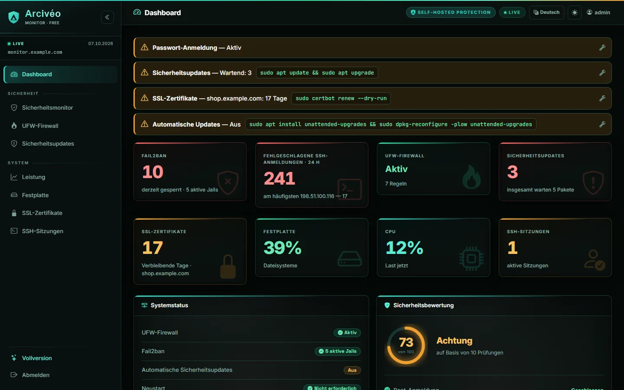This screenshot has height=390, width=624.
Task: Collapse the sidebar with the chevron button
Action: pos(107,17)
